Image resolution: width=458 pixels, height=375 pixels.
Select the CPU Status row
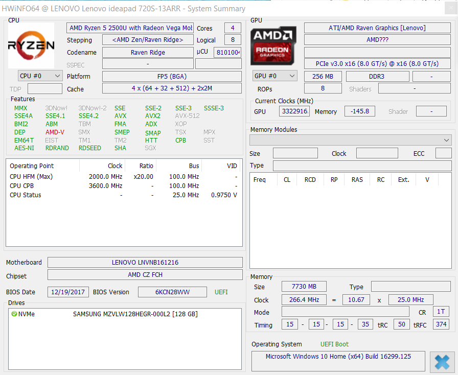pyautogui.click(x=124, y=195)
